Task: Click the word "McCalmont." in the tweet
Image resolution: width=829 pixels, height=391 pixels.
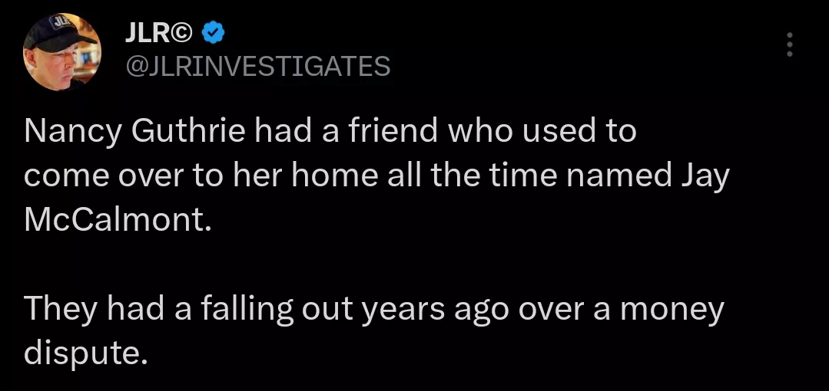Action: click(x=117, y=221)
